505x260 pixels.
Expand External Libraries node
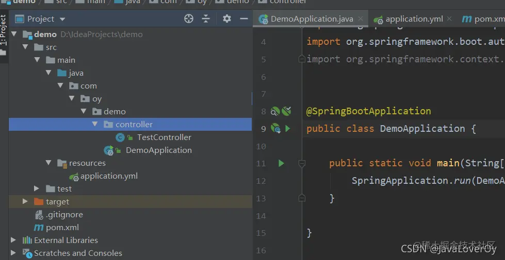(x=13, y=240)
